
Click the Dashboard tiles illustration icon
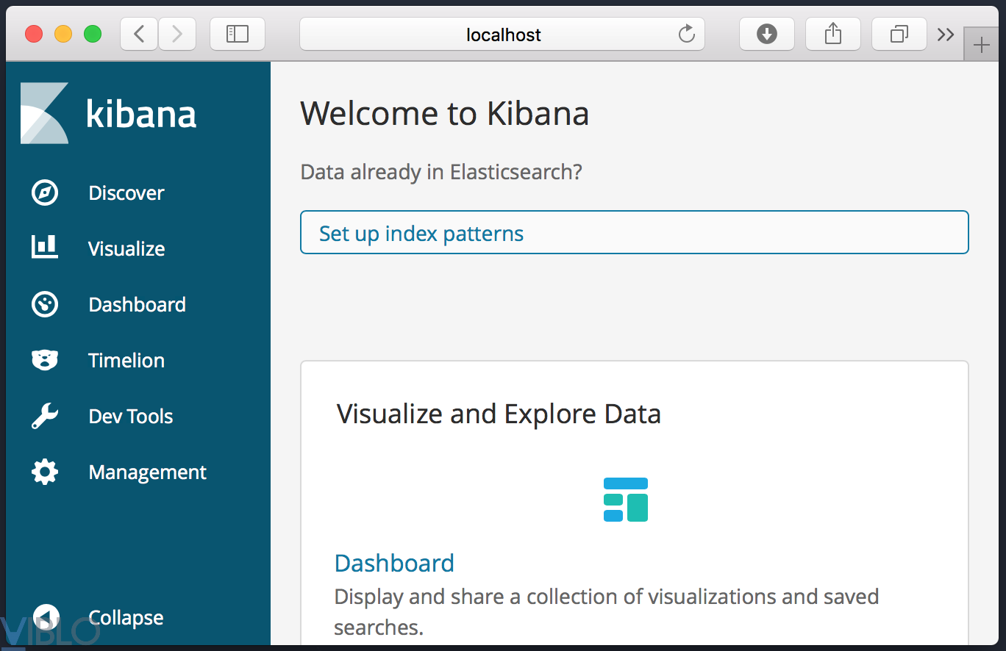(625, 500)
